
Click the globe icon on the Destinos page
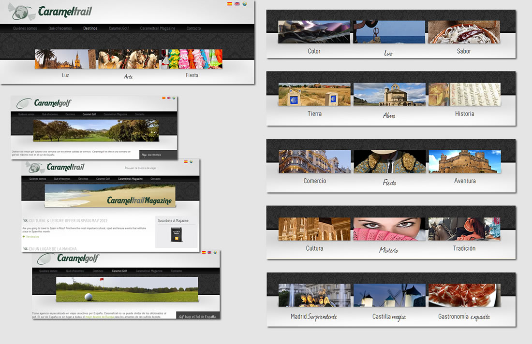coord(244,4)
